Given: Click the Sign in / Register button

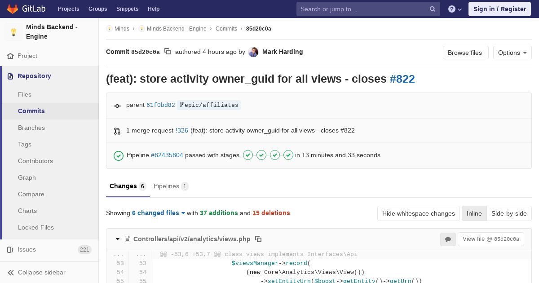Looking at the screenshot, I should coord(499,9).
